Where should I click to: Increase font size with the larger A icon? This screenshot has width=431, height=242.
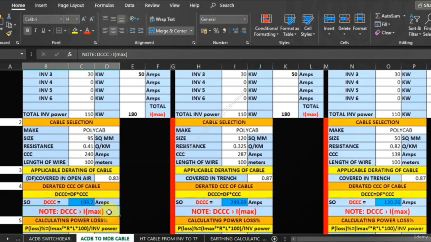(x=84, y=19)
